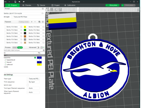
Task: Edit preset of filament 4 (green)
Action: click(x=43, y=30)
